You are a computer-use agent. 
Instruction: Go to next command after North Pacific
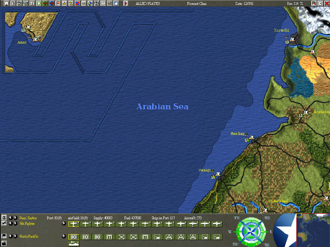click(x=15, y=236)
